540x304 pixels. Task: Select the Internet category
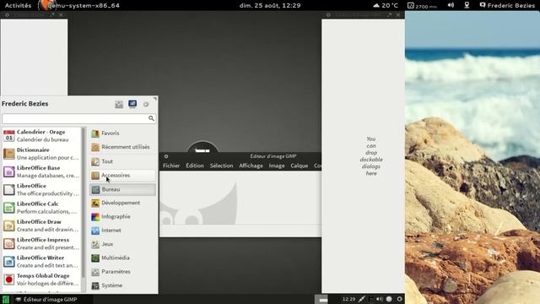click(122, 231)
